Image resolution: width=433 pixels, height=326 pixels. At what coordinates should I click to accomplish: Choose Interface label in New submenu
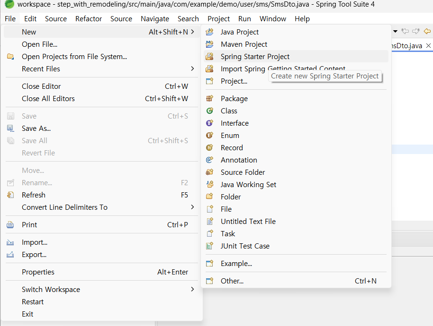point(235,123)
